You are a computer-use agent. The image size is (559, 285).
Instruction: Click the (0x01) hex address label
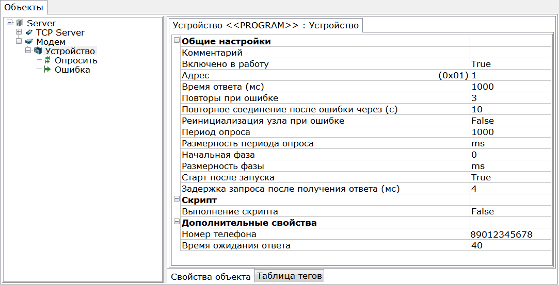454,76
